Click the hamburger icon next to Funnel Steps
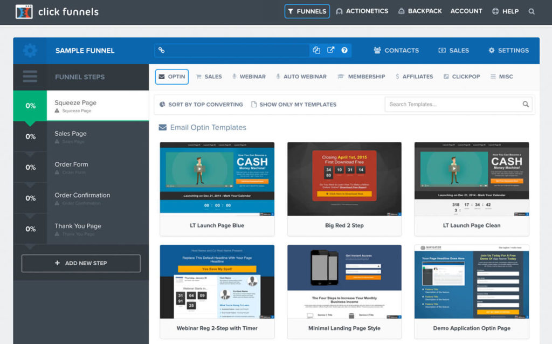This screenshot has width=552, height=344. (x=30, y=77)
